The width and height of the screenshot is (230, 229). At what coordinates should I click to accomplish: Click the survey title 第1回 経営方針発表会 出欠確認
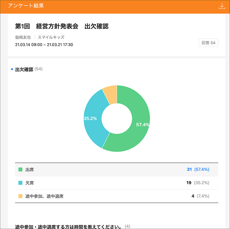(x=62, y=26)
